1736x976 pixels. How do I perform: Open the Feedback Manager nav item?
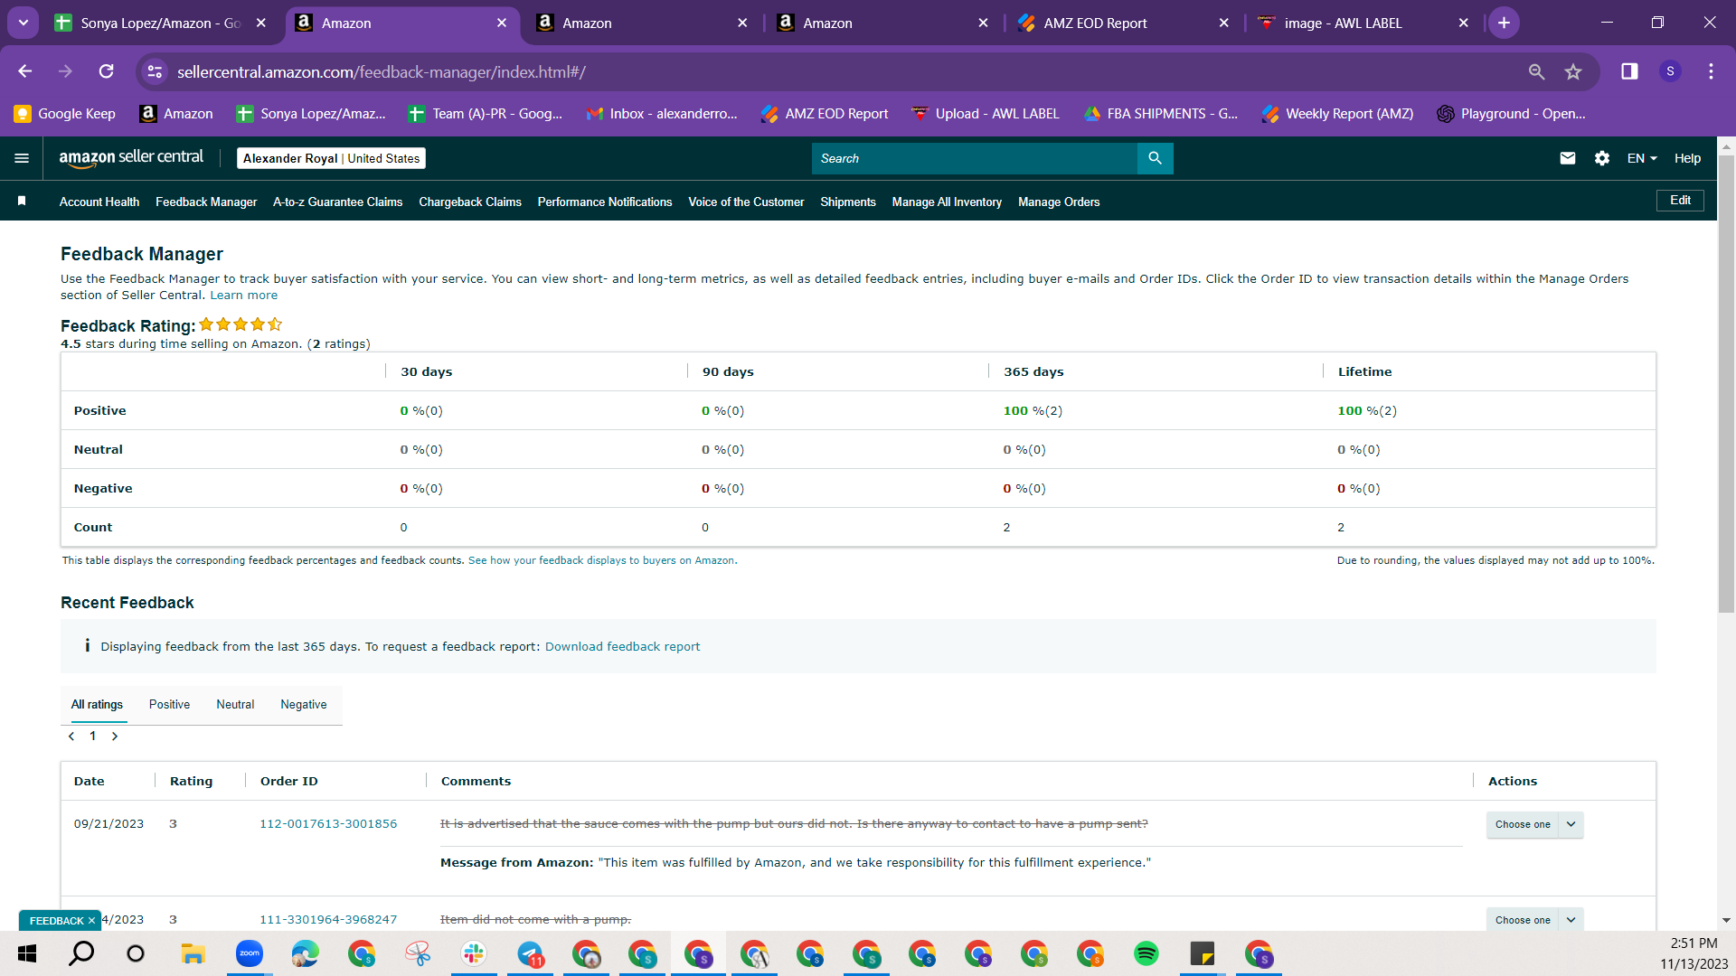[x=206, y=202]
